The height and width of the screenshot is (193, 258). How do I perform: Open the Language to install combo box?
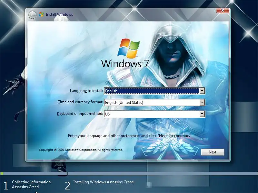coord(154,91)
